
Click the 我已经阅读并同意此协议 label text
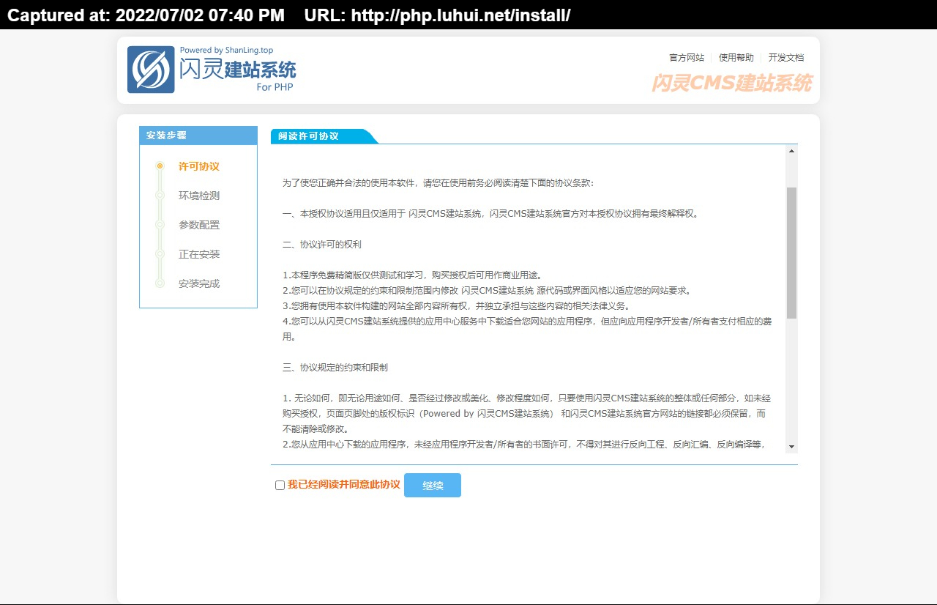tap(344, 485)
